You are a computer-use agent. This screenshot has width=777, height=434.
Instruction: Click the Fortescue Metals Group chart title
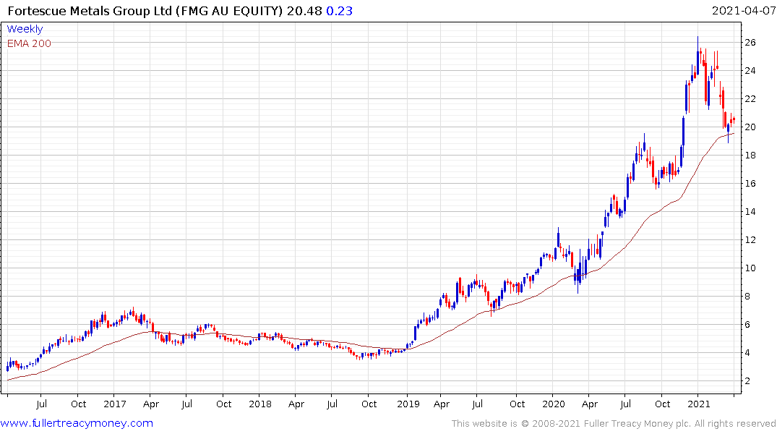click(x=145, y=11)
